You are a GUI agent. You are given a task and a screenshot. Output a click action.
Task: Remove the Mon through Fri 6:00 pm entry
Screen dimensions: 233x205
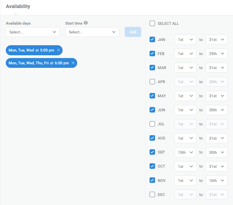(x=73, y=63)
